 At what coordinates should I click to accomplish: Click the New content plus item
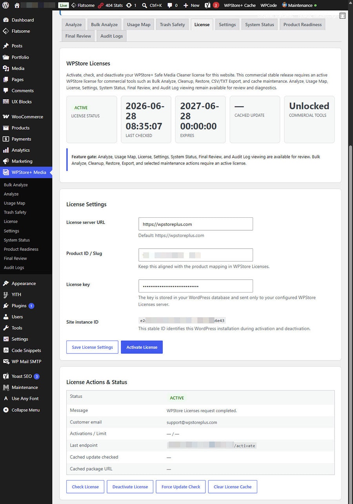pos(191,5)
